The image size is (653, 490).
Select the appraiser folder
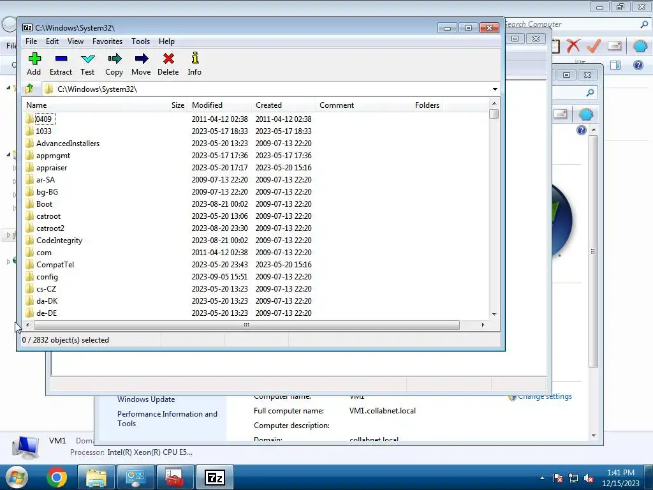click(x=52, y=168)
